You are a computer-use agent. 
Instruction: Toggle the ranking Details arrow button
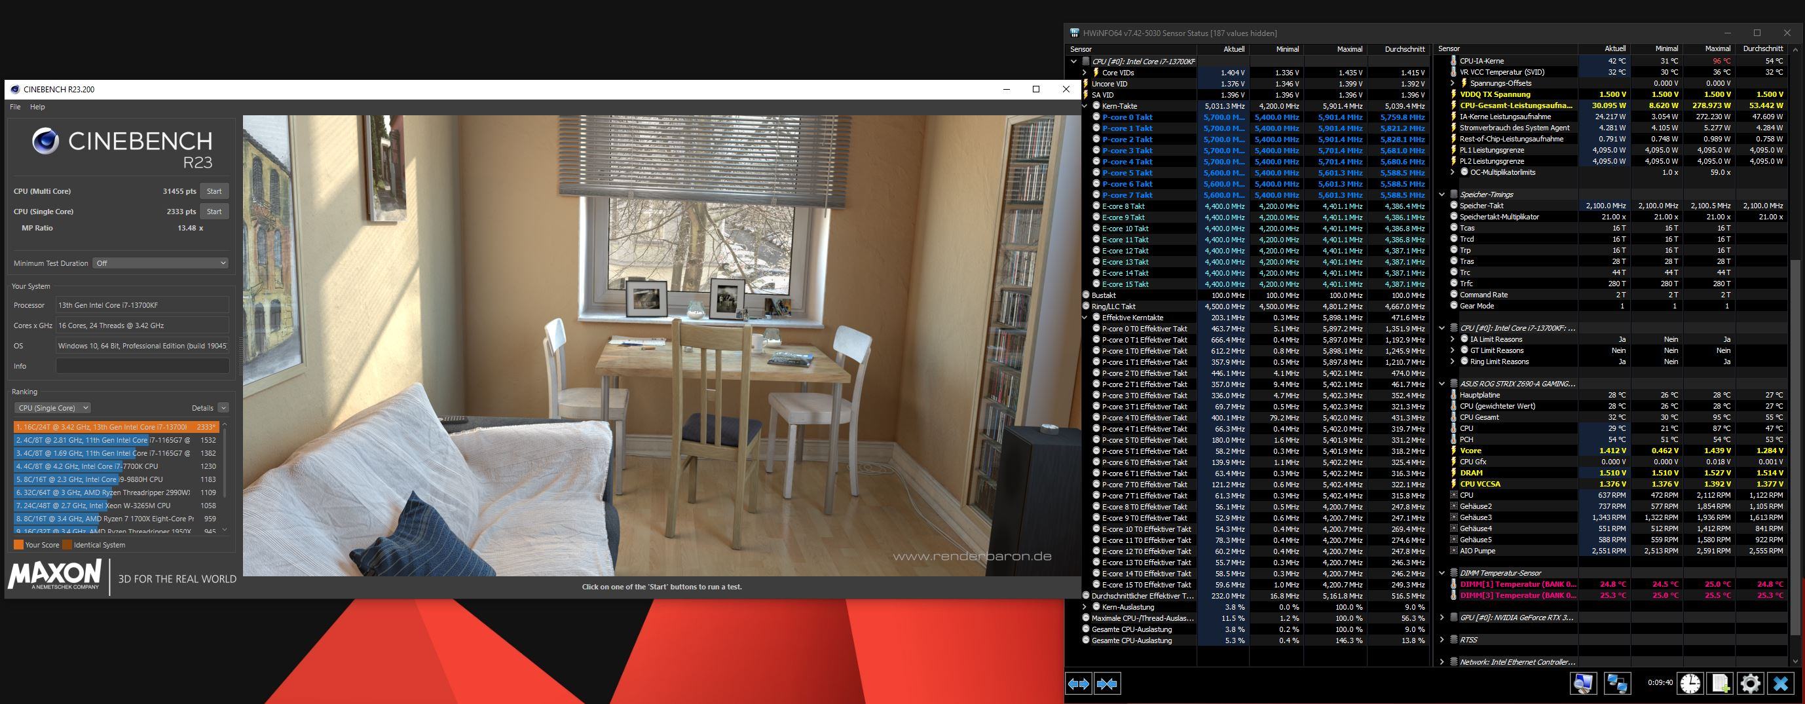click(x=223, y=408)
